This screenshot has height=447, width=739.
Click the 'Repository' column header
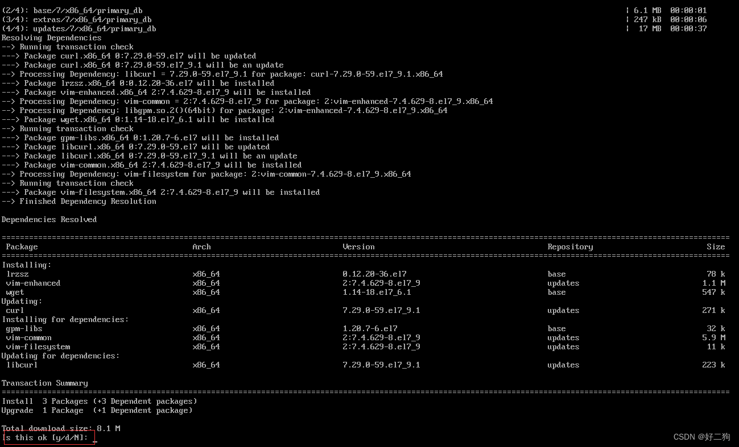[x=570, y=247]
